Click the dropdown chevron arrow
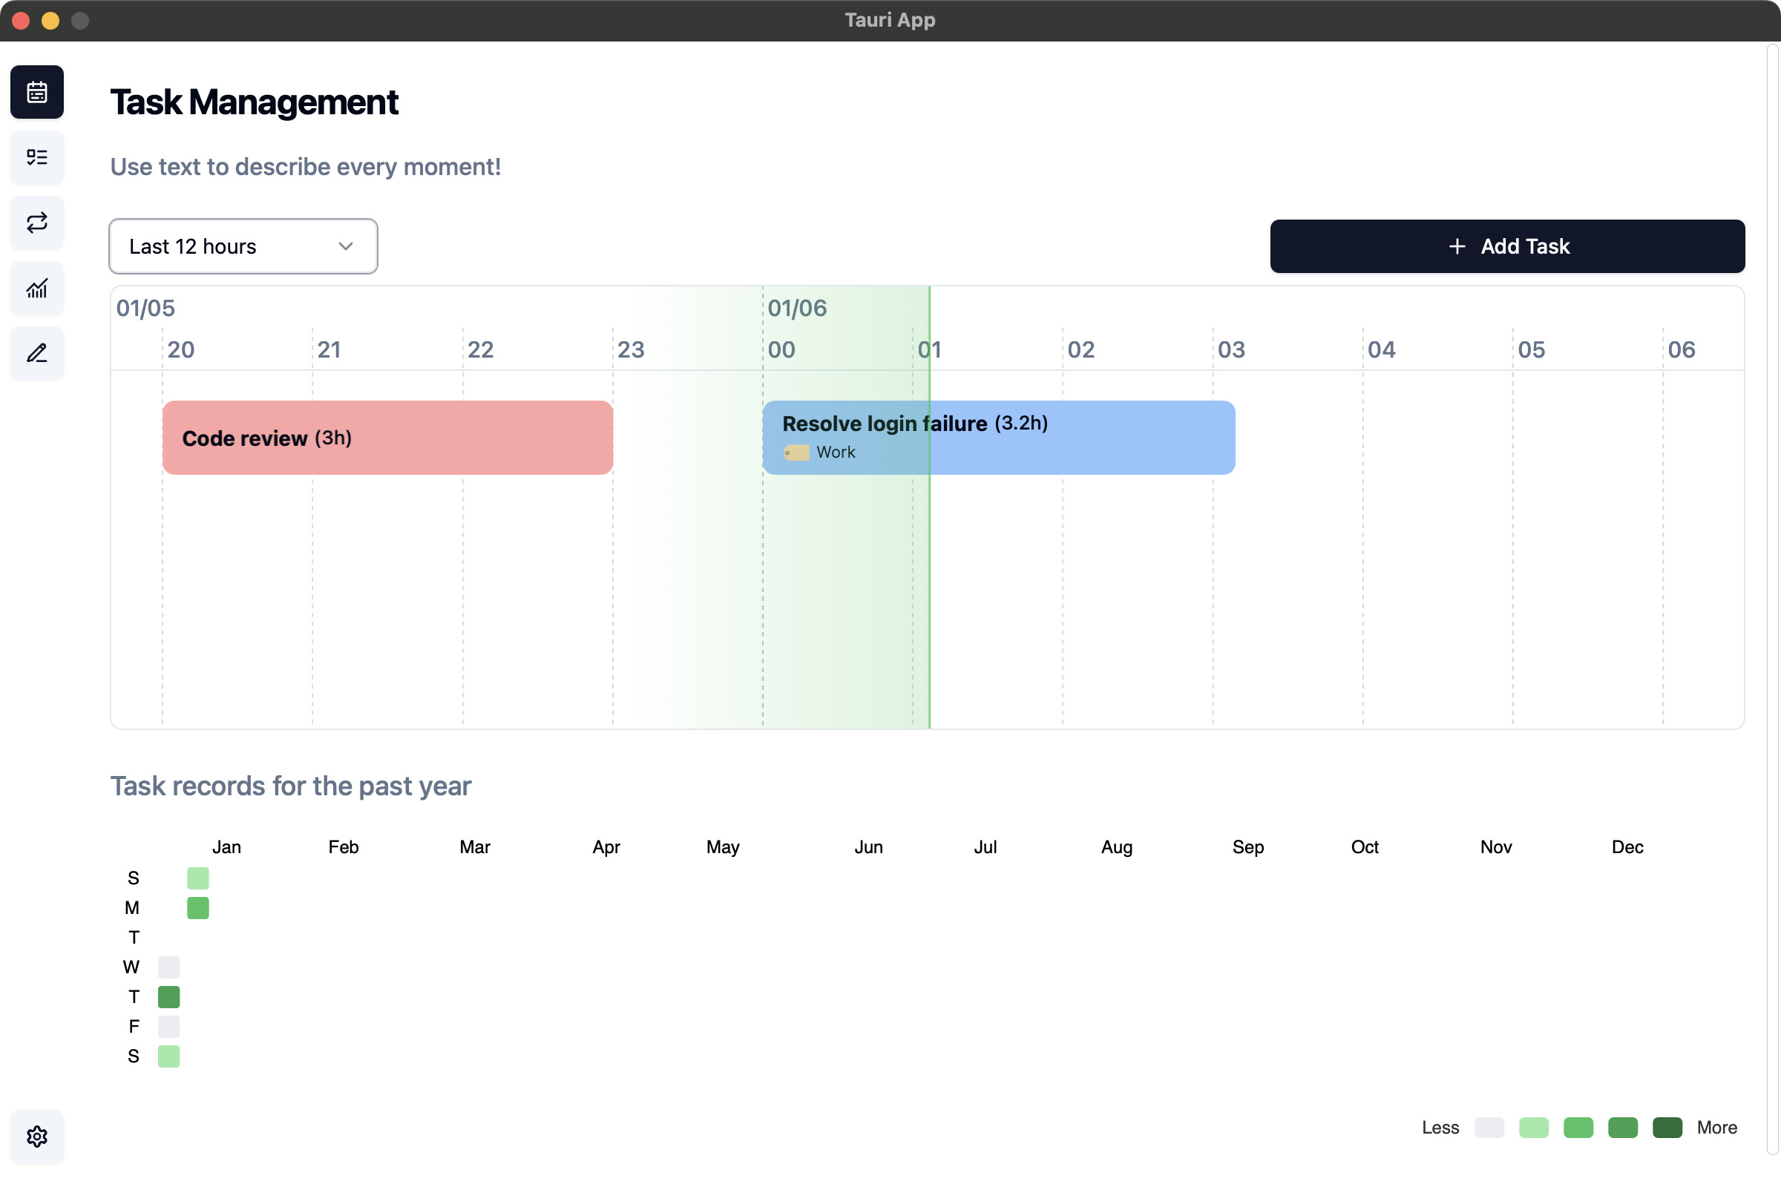Image resolution: width=1781 pixels, height=1187 pixels. pyautogui.click(x=346, y=247)
